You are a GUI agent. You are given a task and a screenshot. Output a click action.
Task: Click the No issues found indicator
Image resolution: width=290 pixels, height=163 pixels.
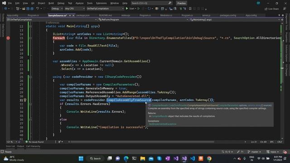[34, 142]
